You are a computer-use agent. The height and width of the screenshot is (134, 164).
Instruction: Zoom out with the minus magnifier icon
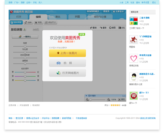click(x=87, y=99)
